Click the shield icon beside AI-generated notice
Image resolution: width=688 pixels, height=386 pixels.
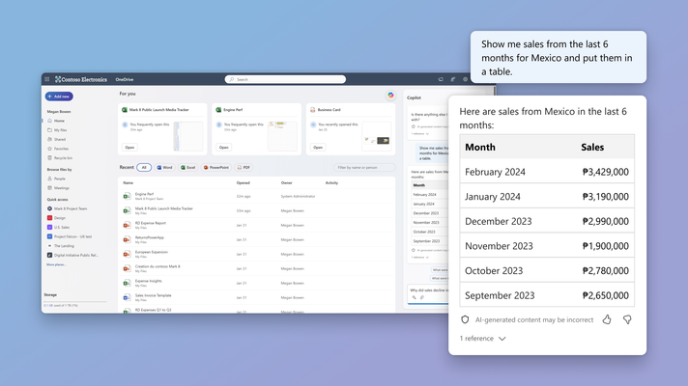pyautogui.click(x=465, y=319)
